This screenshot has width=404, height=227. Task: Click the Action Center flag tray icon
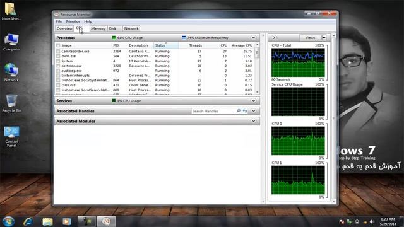(342, 221)
